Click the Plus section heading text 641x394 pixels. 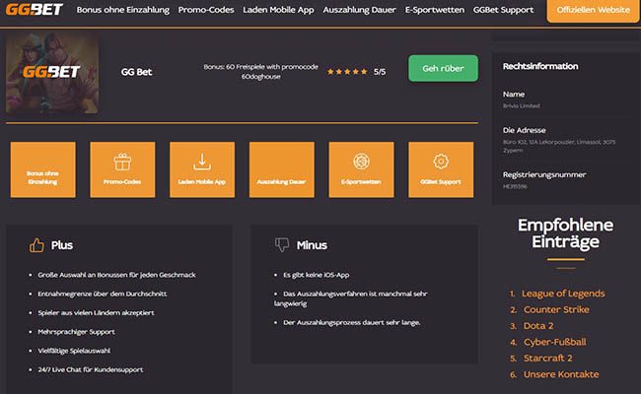(x=62, y=245)
